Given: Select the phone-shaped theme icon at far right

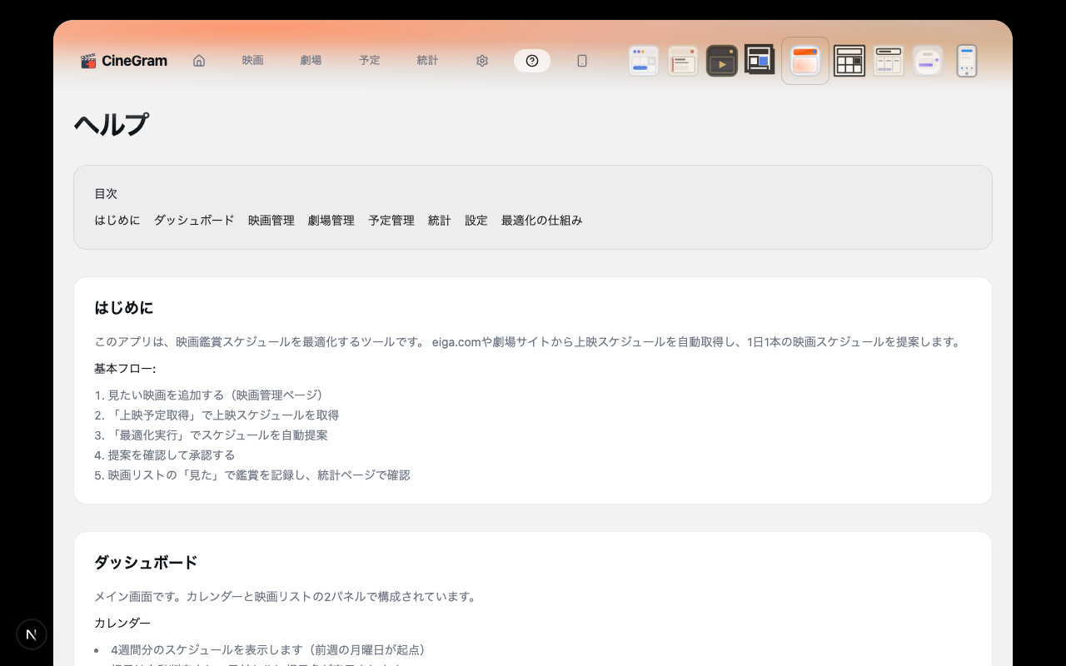Looking at the screenshot, I should click(x=967, y=61).
